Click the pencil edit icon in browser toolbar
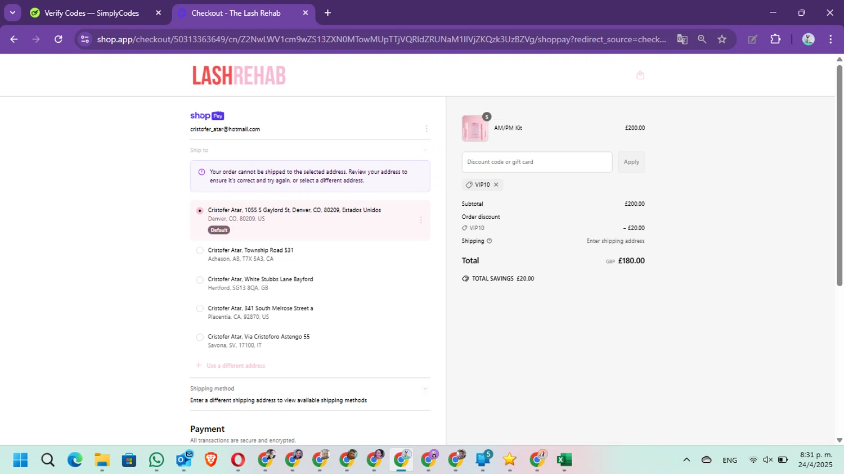844x474 pixels. pyautogui.click(x=752, y=39)
